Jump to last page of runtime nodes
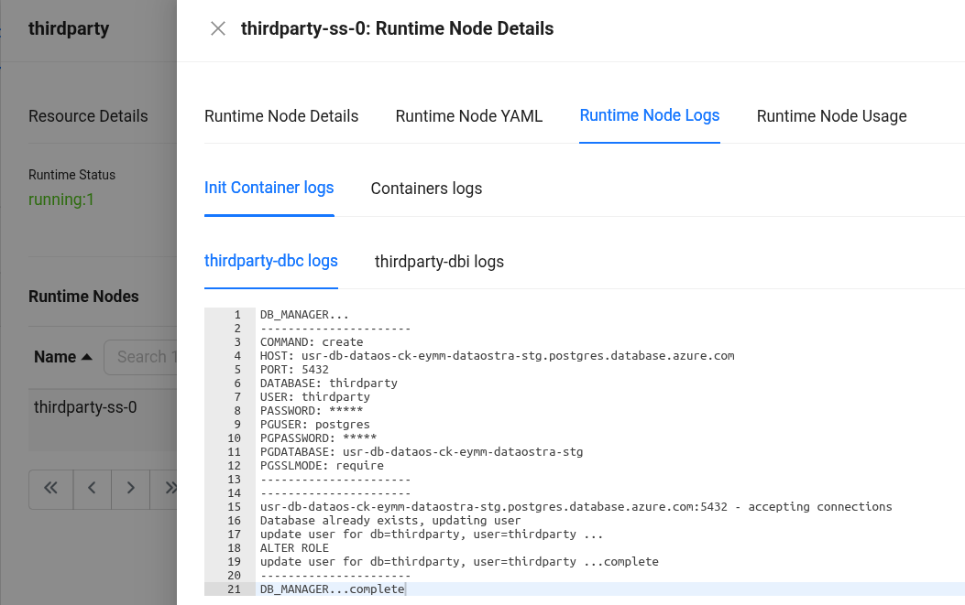This screenshot has width=965, height=605. coord(169,489)
